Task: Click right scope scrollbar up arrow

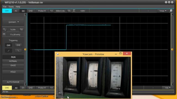Action: tap(172, 15)
